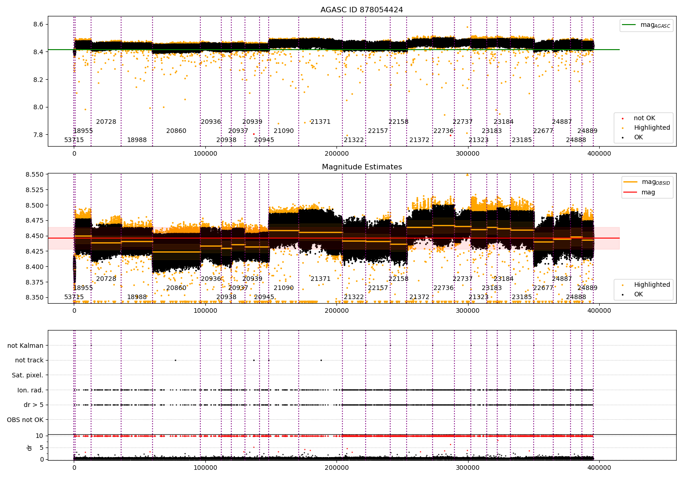Viewport: 683px width, 478px height.
Task: Click OBSID label 18955 in the top plot
Action: [83, 131]
